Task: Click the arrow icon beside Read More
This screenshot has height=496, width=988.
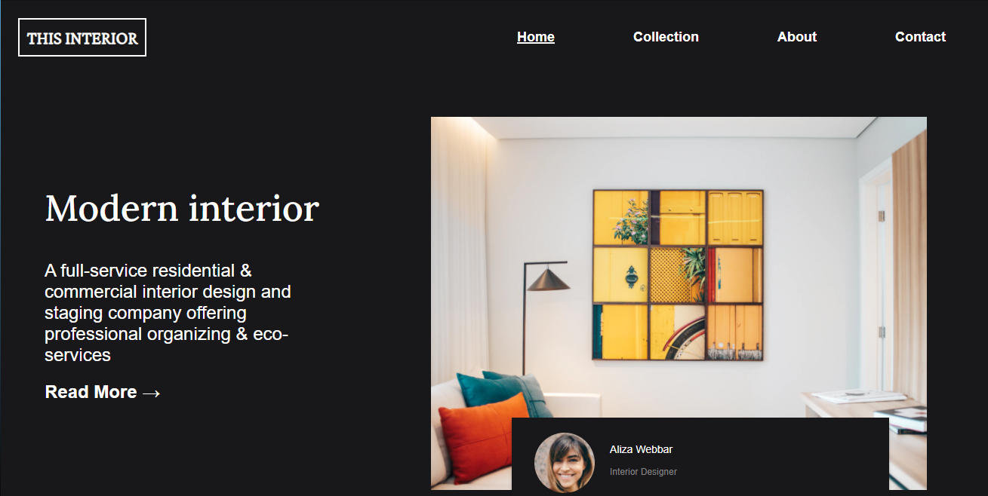Action: [x=151, y=393]
